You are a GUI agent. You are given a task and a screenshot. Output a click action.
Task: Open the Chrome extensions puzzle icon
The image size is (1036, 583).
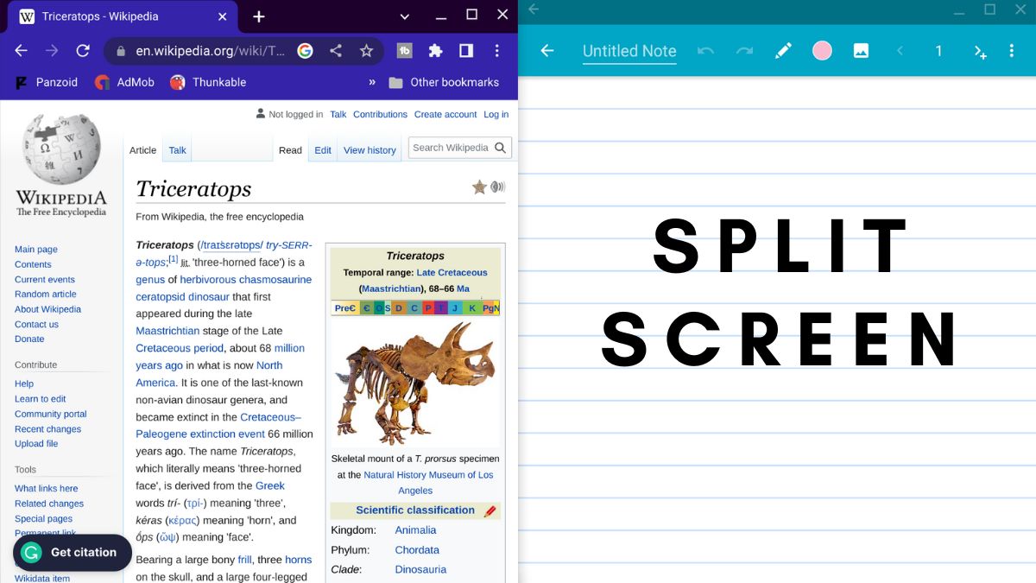point(435,51)
